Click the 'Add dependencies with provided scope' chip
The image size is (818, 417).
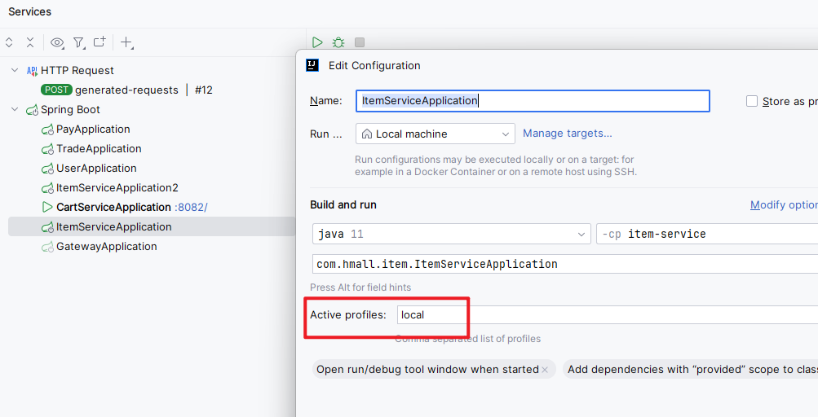tap(690, 370)
